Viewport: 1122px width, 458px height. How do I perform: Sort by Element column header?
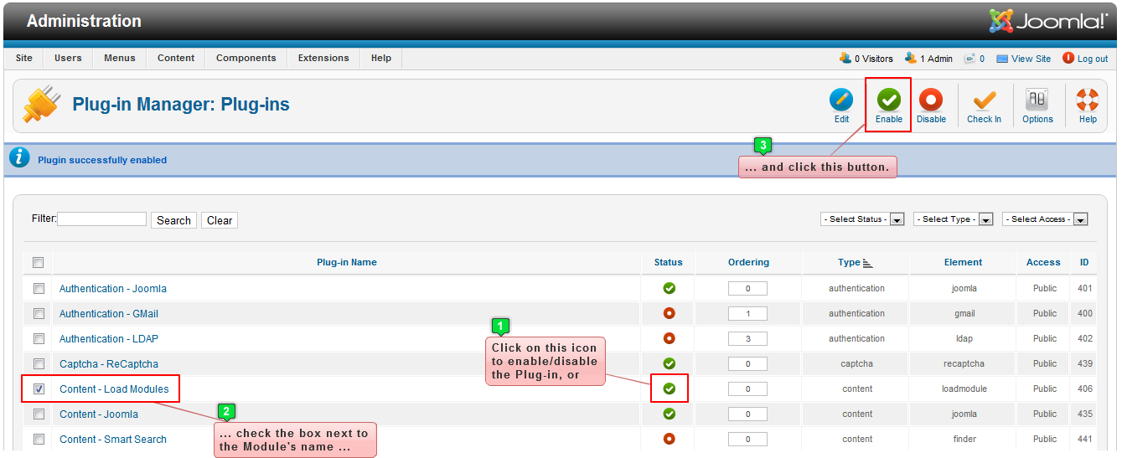coord(963,262)
